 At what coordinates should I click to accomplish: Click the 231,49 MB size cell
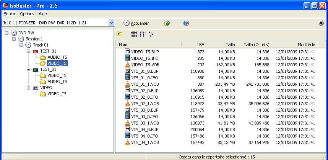point(225,84)
